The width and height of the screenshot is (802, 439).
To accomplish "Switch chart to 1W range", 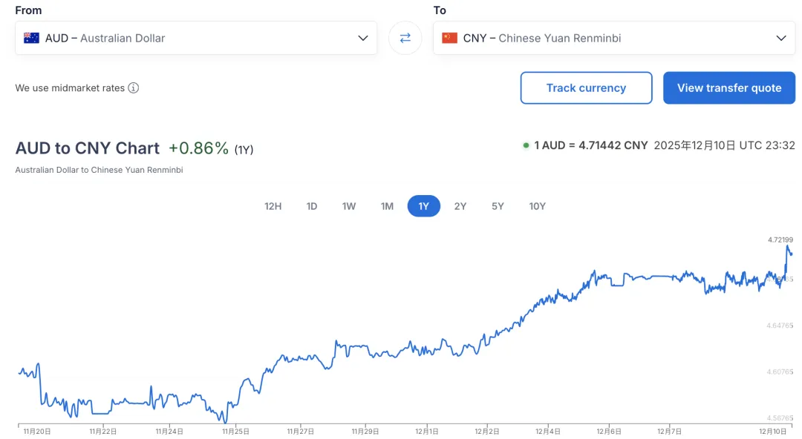I will pyautogui.click(x=349, y=206).
